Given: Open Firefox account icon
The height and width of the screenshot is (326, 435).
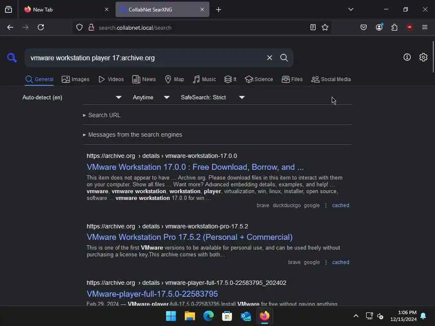Looking at the screenshot, I should [379, 27].
